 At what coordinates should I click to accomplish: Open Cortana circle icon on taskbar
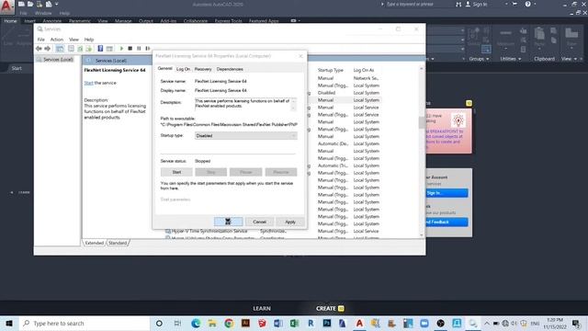coord(159,323)
